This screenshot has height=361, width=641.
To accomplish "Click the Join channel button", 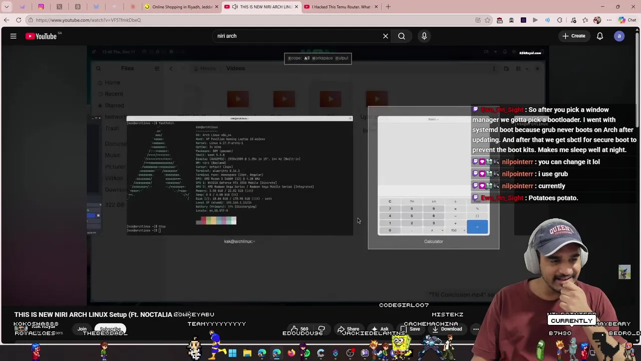I will tap(82, 329).
